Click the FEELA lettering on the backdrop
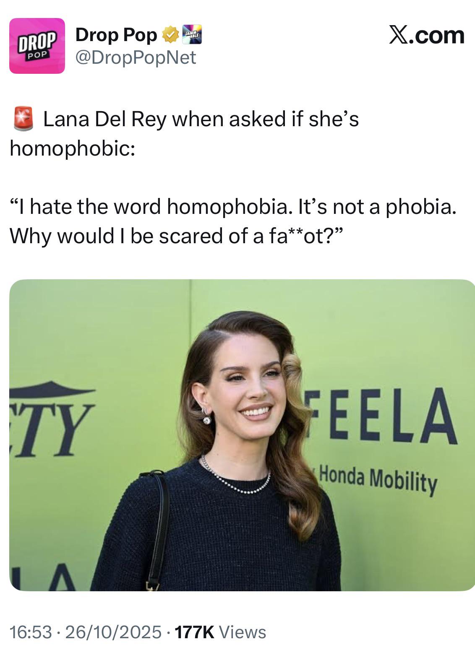This screenshot has width=475, height=655. 383,416
